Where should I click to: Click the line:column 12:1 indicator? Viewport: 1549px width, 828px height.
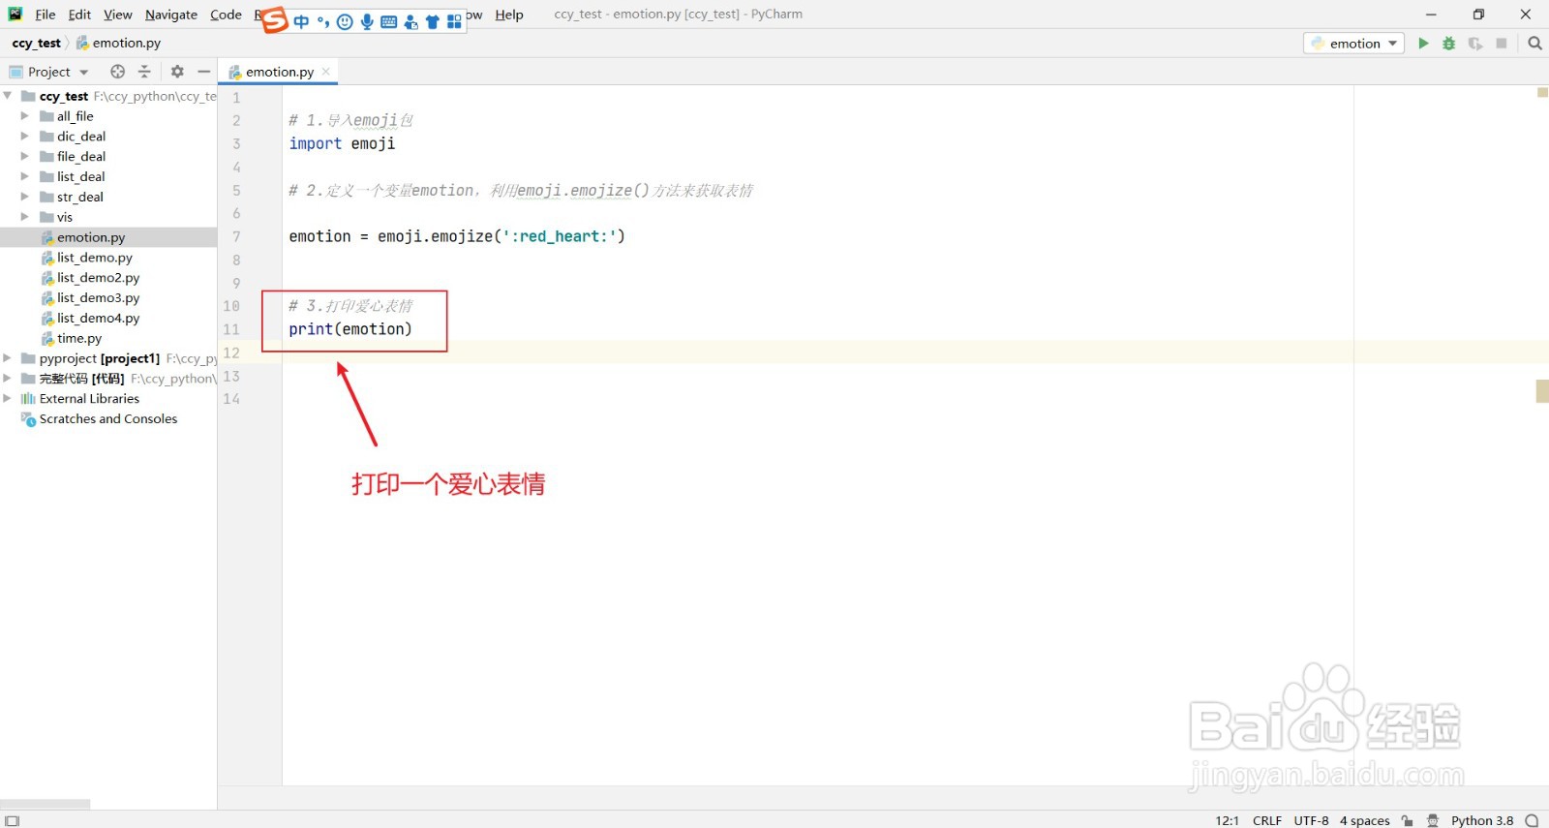(1227, 820)
